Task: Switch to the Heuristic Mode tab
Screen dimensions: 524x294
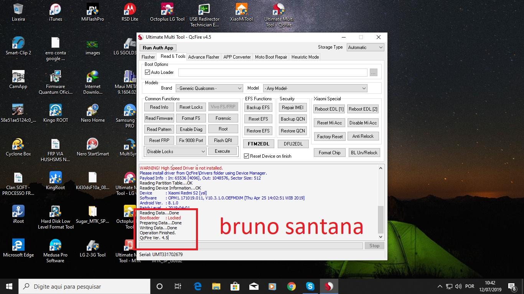Action: [x=305, y=57]
